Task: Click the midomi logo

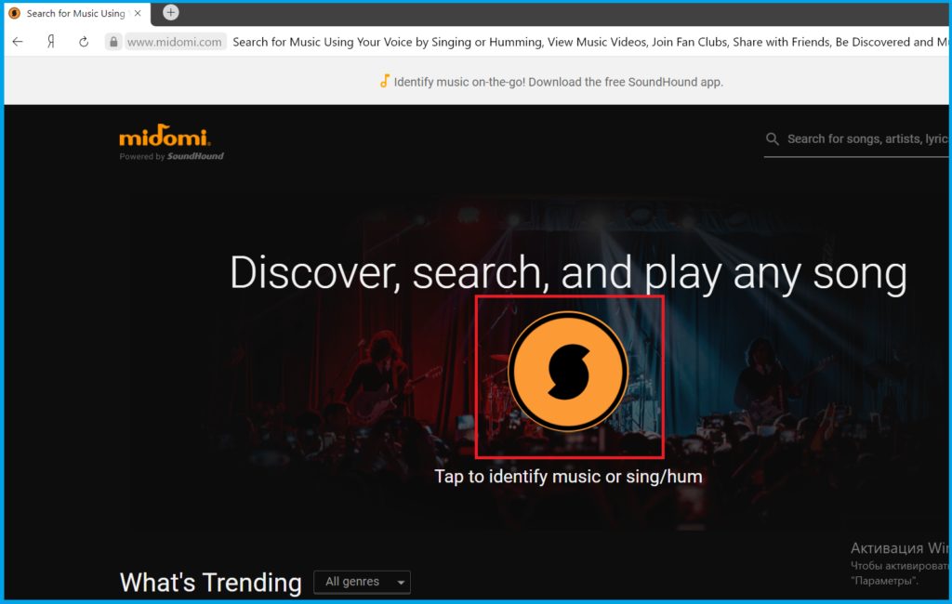Action: pos(165,138)
